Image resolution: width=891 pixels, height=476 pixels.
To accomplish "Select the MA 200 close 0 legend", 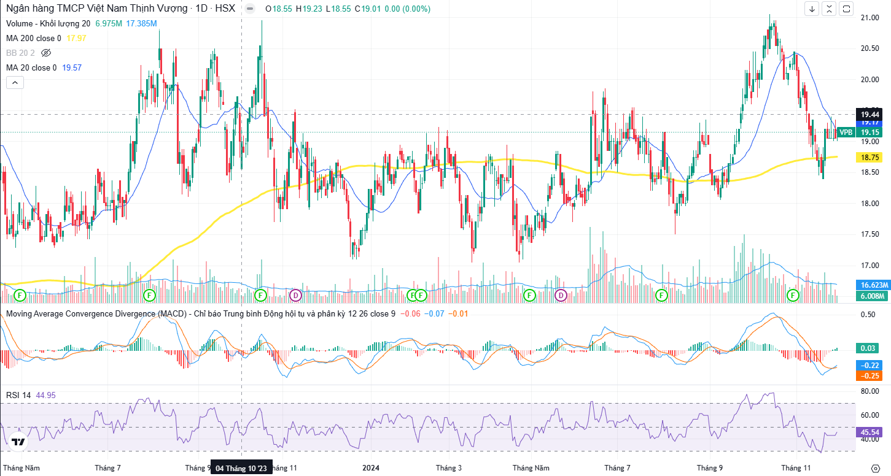I will 34,38.
